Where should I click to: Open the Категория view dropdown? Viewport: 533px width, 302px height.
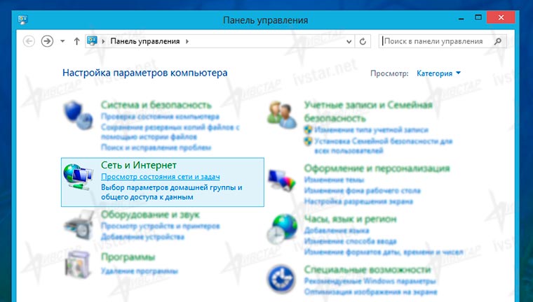(438, 73)
